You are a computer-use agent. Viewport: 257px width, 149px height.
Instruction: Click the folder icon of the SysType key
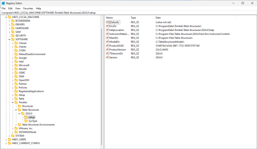(26, 121)
